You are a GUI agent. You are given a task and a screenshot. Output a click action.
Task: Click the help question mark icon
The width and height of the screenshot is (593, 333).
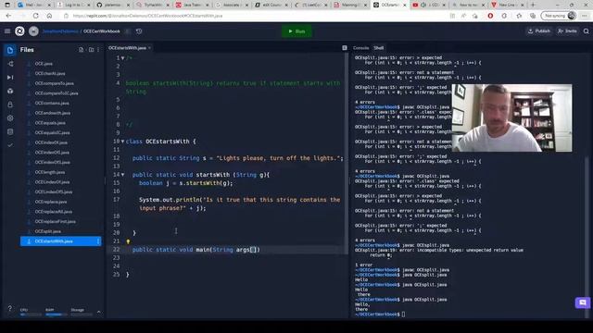(10, 308)
